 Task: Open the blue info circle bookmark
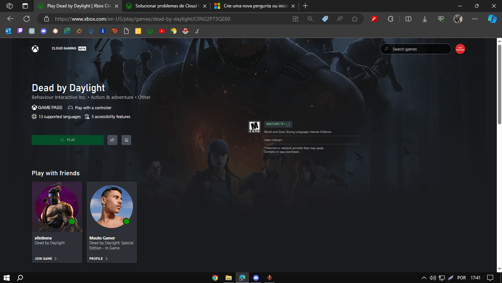pyautogui.click(x=103, y=31)
